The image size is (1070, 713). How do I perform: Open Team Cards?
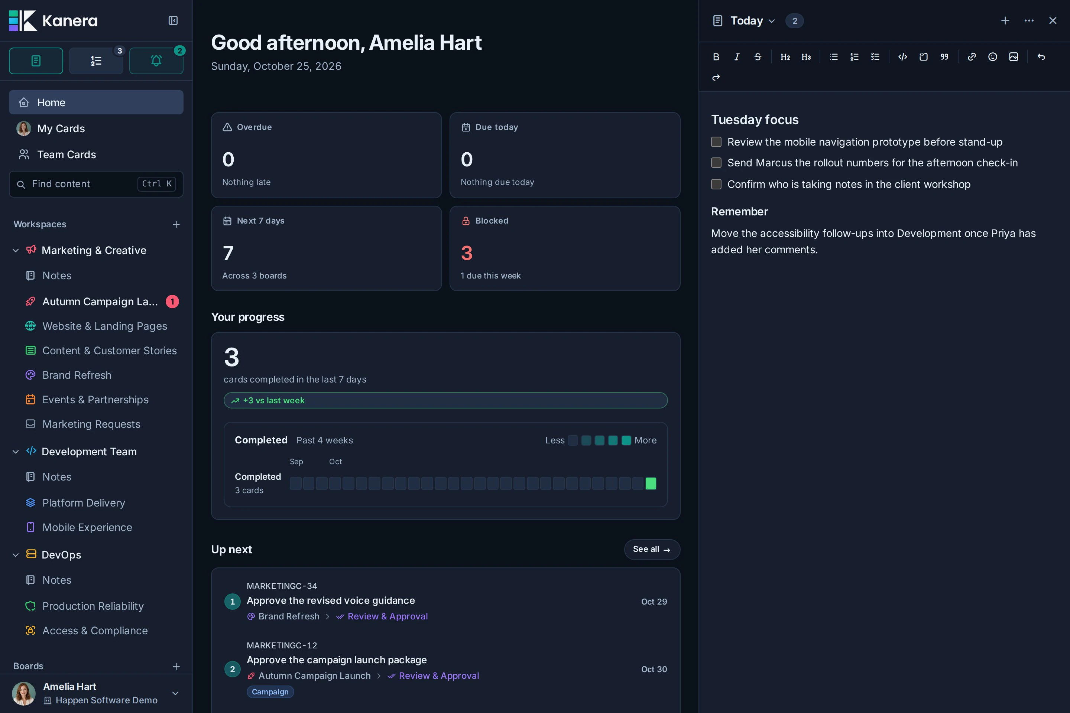coord(96,154)
